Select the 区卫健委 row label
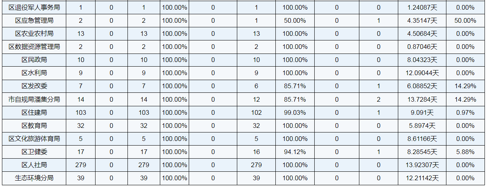 point(34,152)
